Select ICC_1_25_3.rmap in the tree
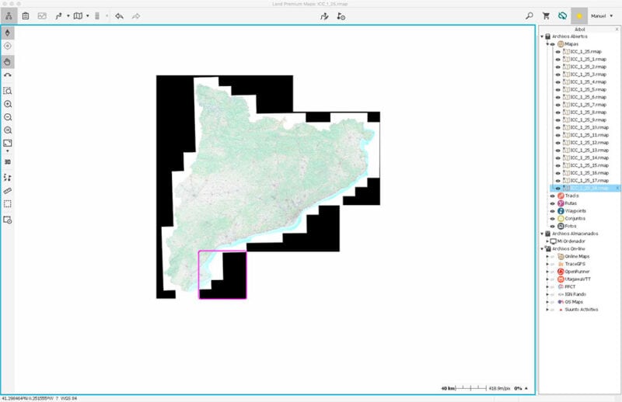 point(589,75)
